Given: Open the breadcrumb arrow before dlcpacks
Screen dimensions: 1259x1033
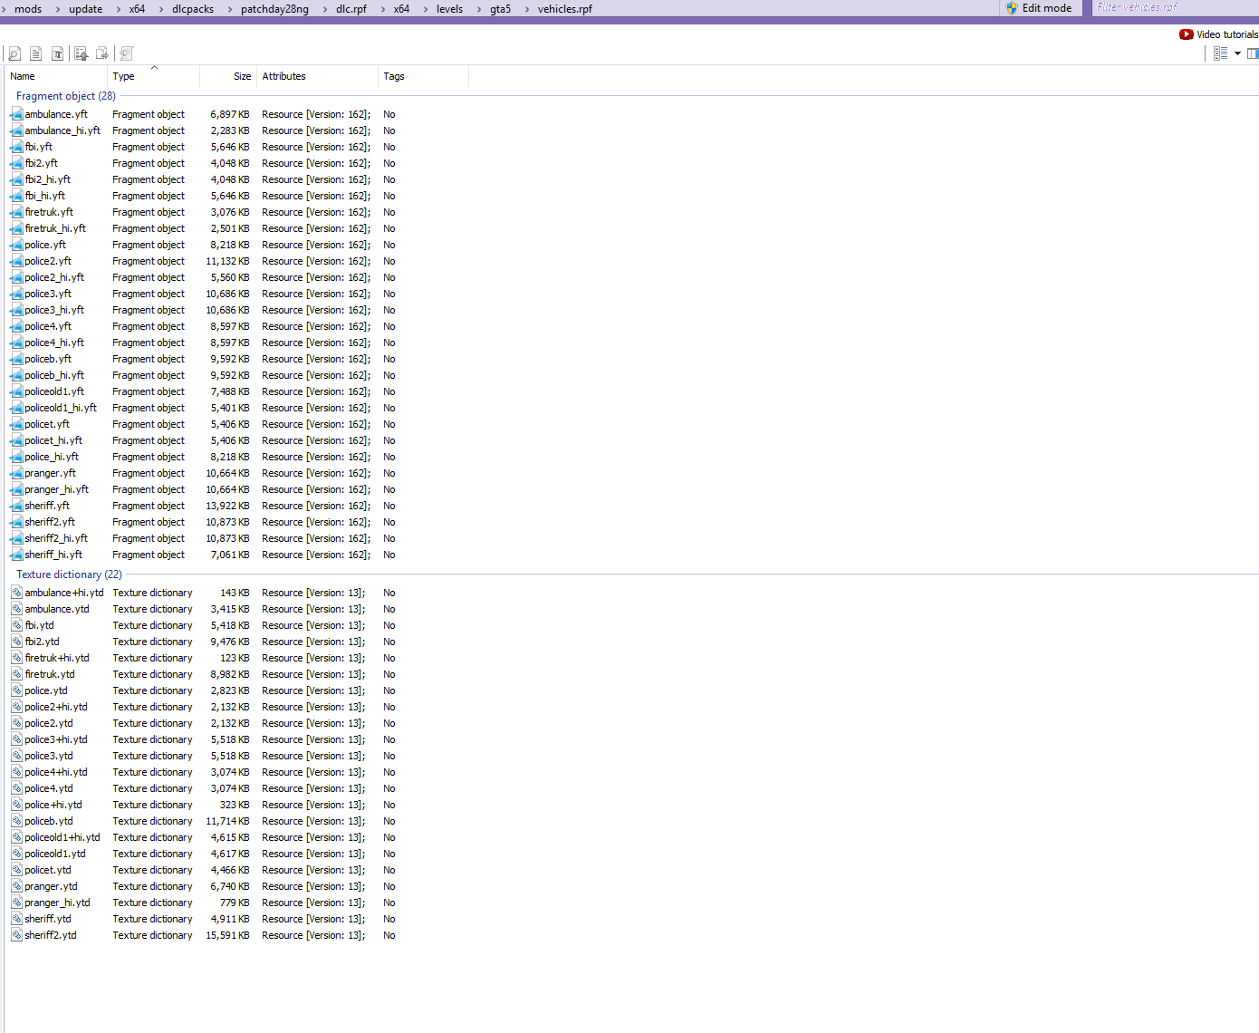Looking at the screenshot, I should (x=161, y=9).
